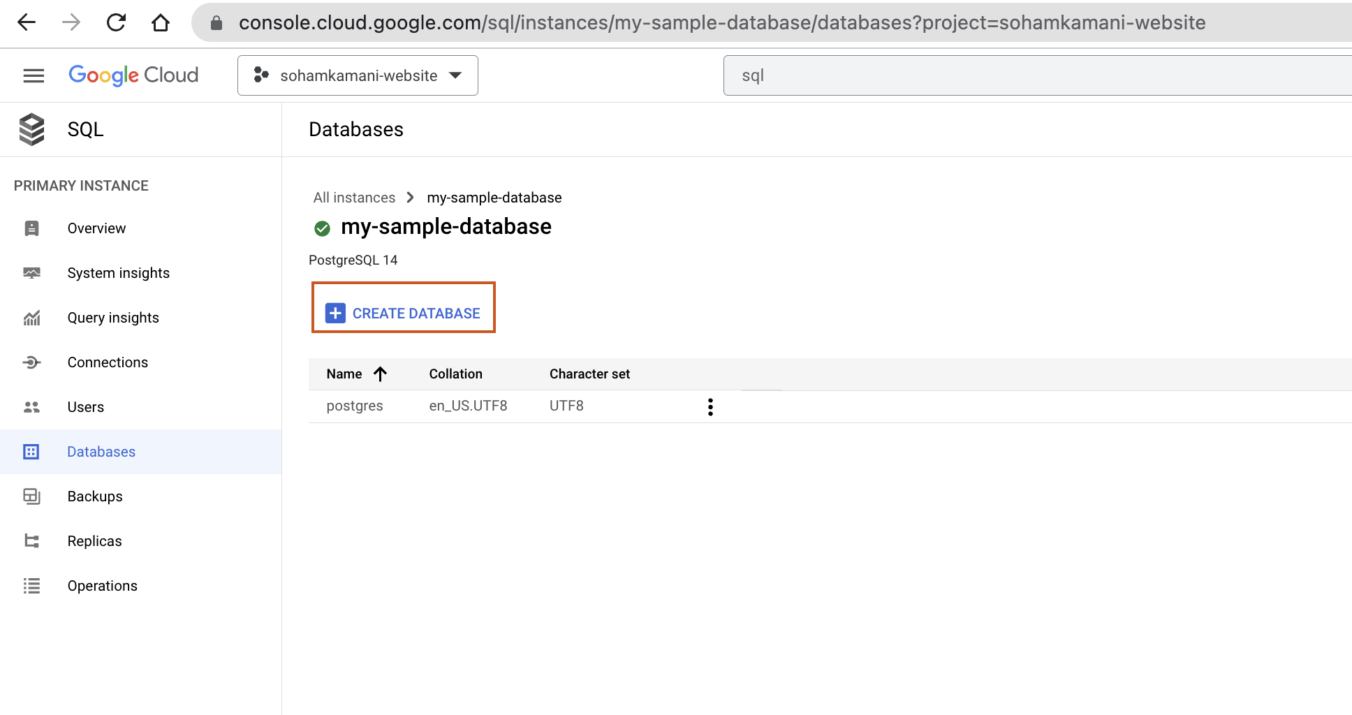Open System insights page
This screenshot has width=1352, height=715.
point(118,273)
